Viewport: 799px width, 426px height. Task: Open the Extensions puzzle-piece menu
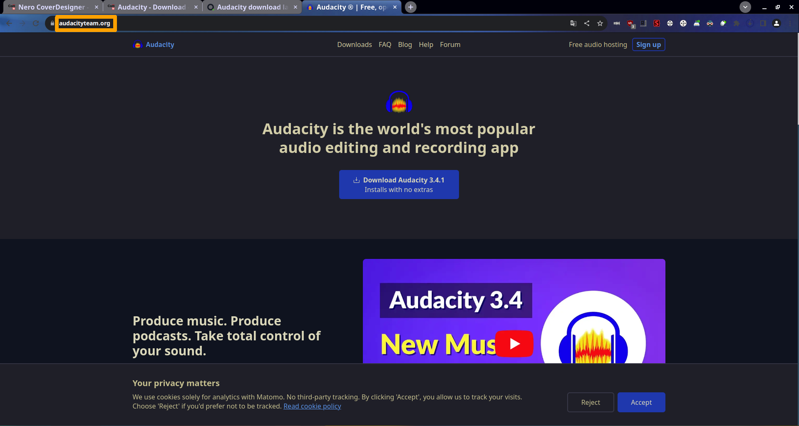point(737,23)
